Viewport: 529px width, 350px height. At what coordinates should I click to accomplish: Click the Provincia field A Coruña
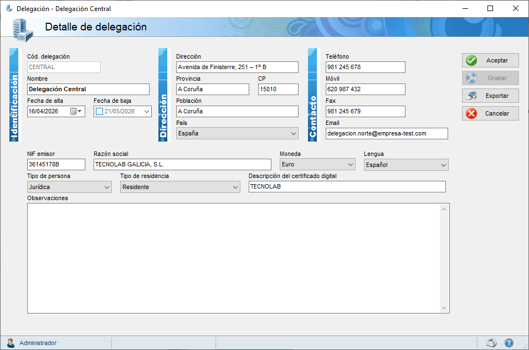pyautogui.click(x=213, y=89)
